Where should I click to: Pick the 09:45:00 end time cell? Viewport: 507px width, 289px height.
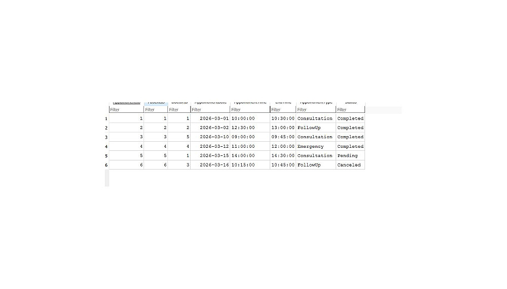283,137
